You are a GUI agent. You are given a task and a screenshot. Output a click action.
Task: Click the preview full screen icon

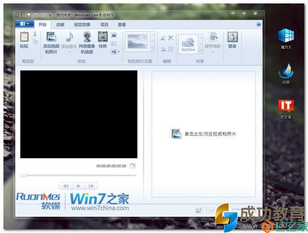click(133, 166)
